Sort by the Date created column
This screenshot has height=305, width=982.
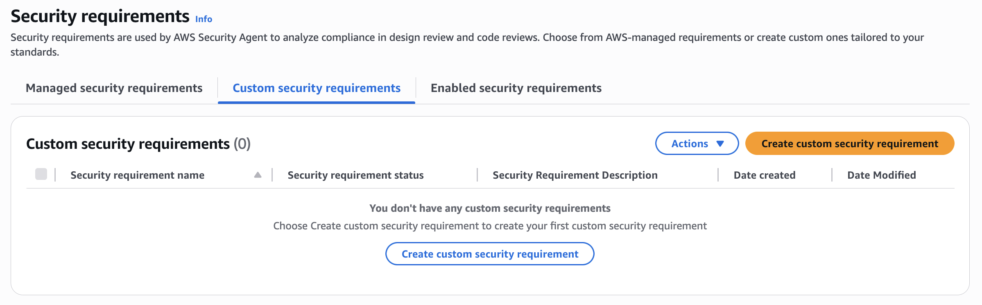click(x=764, y=175)
